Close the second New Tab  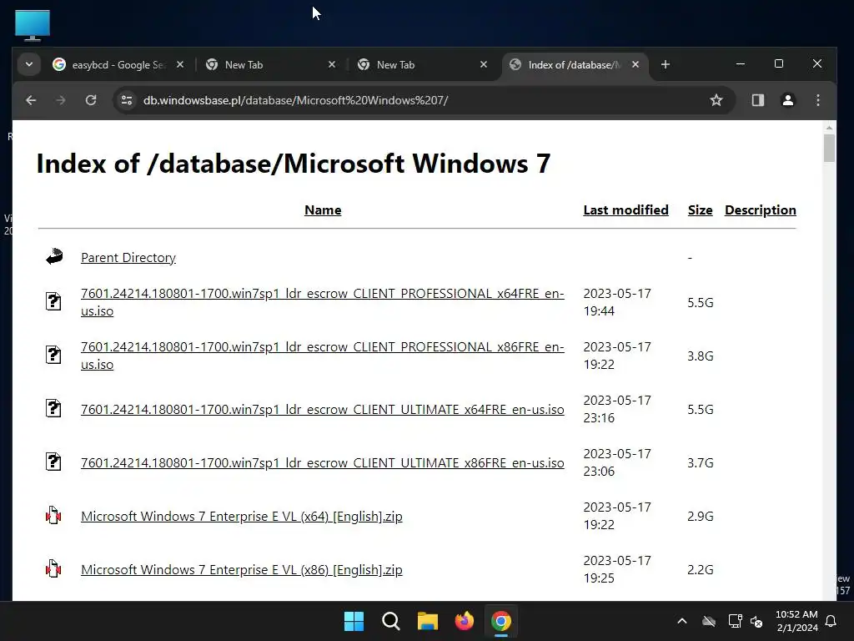click(484, 64)
